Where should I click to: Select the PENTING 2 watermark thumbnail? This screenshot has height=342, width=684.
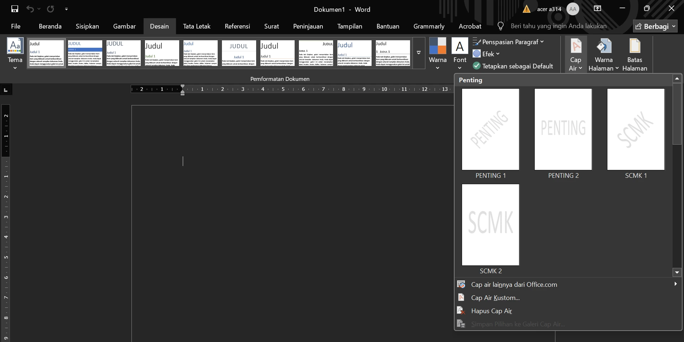563,129
